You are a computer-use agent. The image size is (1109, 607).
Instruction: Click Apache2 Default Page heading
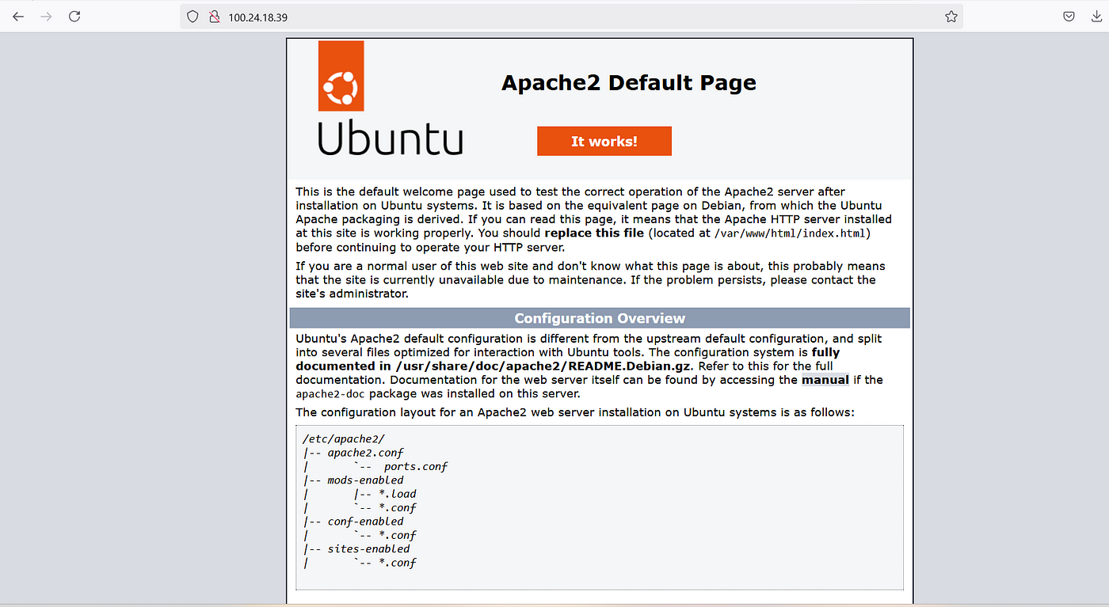click(629, 83)
